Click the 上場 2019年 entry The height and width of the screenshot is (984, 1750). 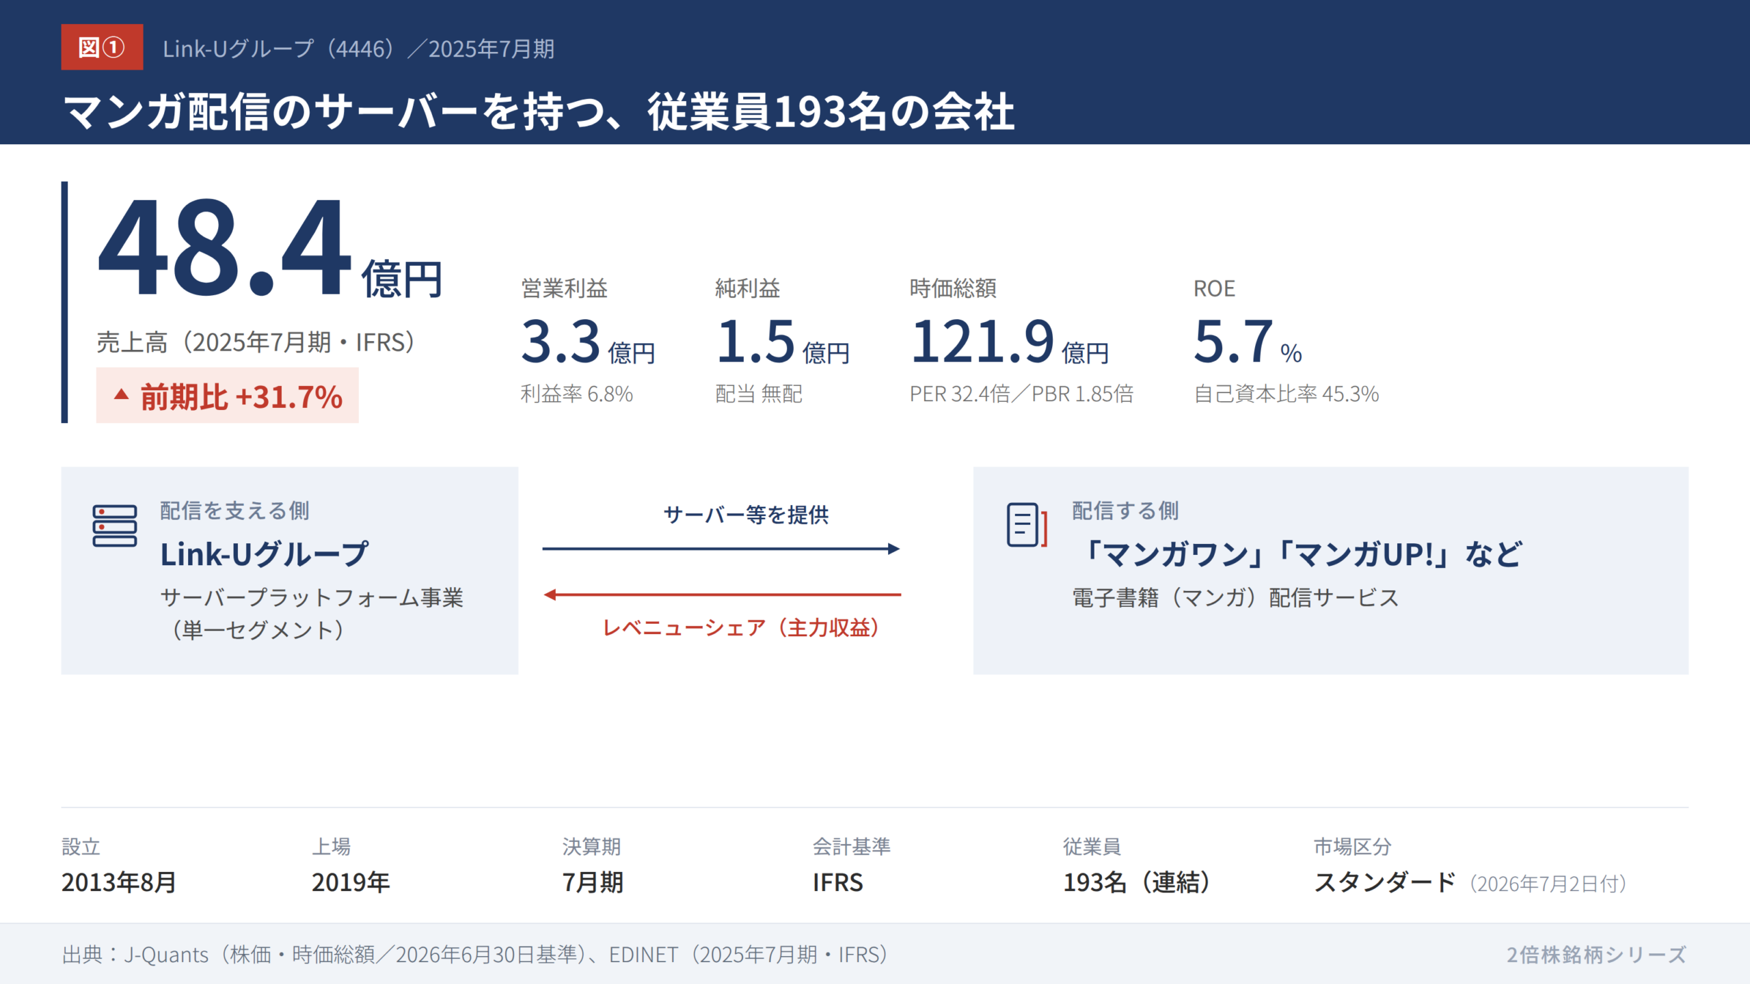tap(351, 865)
